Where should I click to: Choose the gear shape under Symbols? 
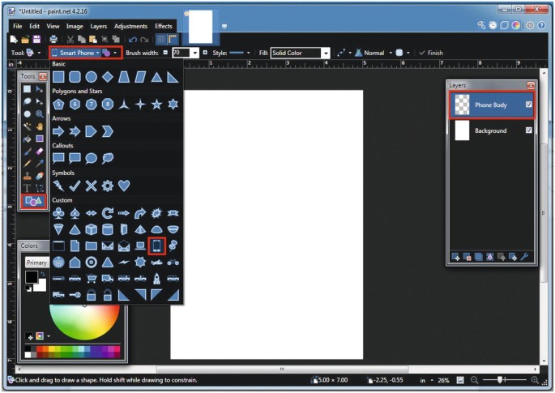(108, 186)
